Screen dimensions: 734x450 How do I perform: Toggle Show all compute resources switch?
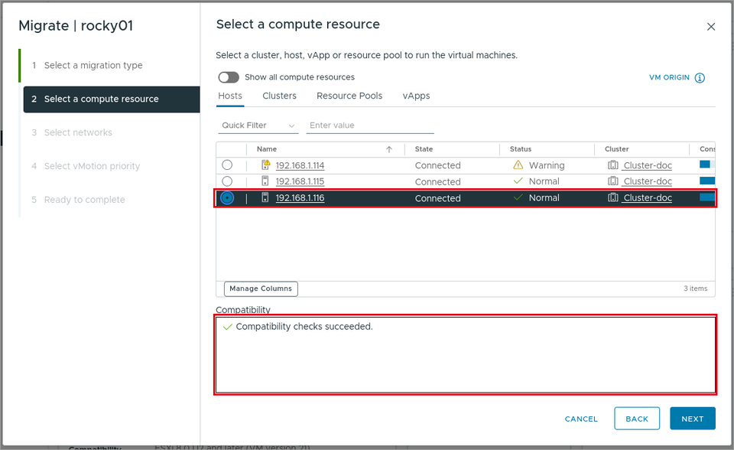229,77
